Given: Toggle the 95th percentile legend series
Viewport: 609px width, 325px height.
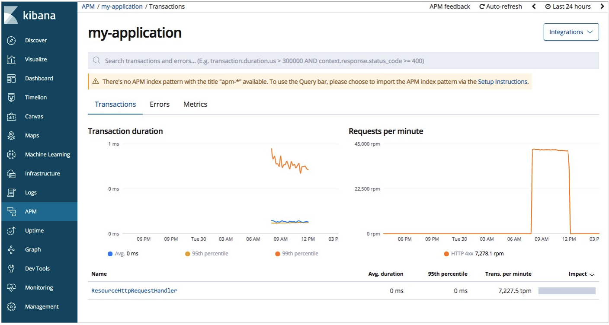Looking at the screenshot, I should (x=206, y=254).
